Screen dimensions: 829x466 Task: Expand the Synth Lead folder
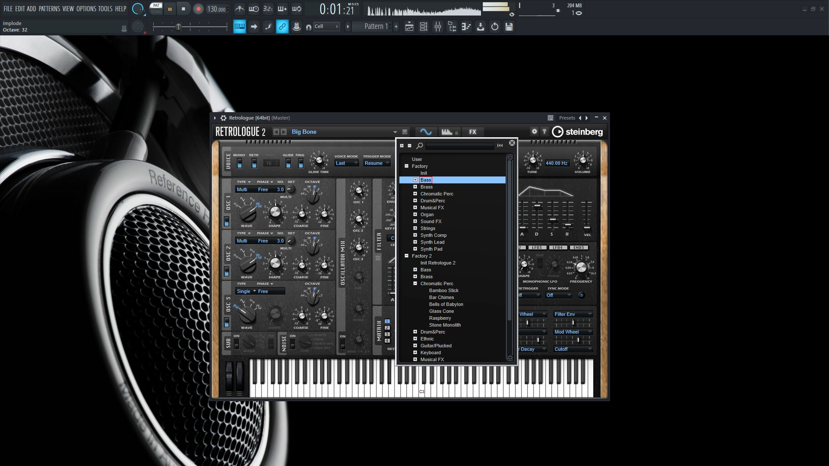415,242
